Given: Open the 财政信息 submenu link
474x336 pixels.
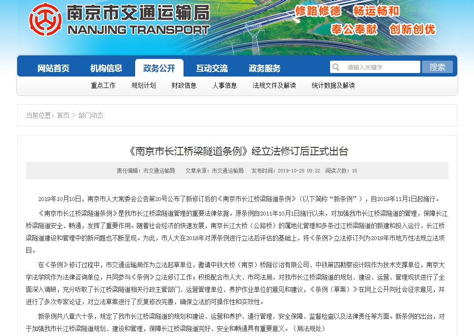Looking at the screenshot, I should 184,85.
